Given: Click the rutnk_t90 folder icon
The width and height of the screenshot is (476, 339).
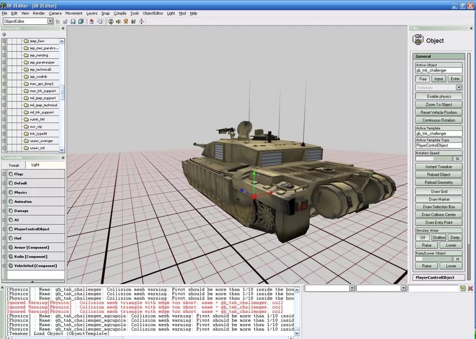Looking at the screenshot, I should (26, 119).
